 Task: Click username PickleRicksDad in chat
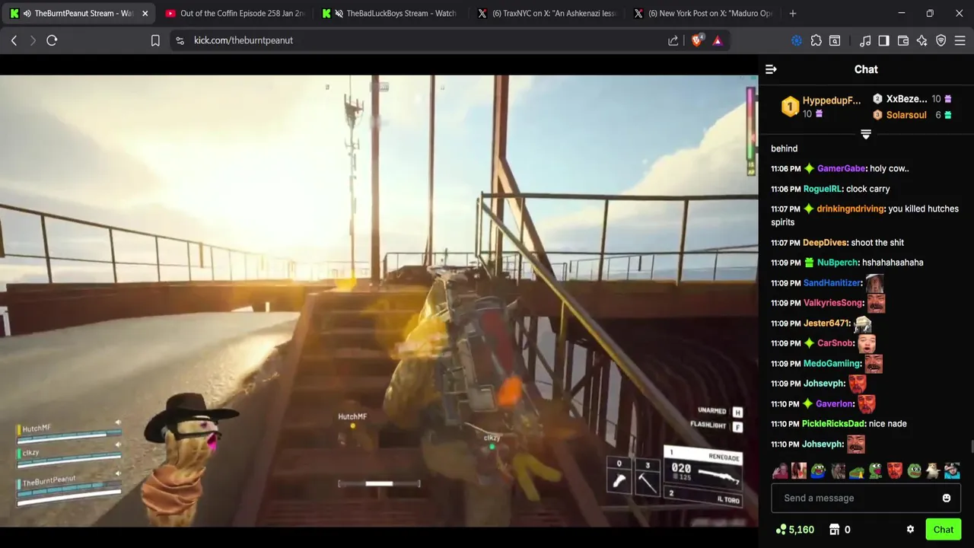(x=833, y=424)
